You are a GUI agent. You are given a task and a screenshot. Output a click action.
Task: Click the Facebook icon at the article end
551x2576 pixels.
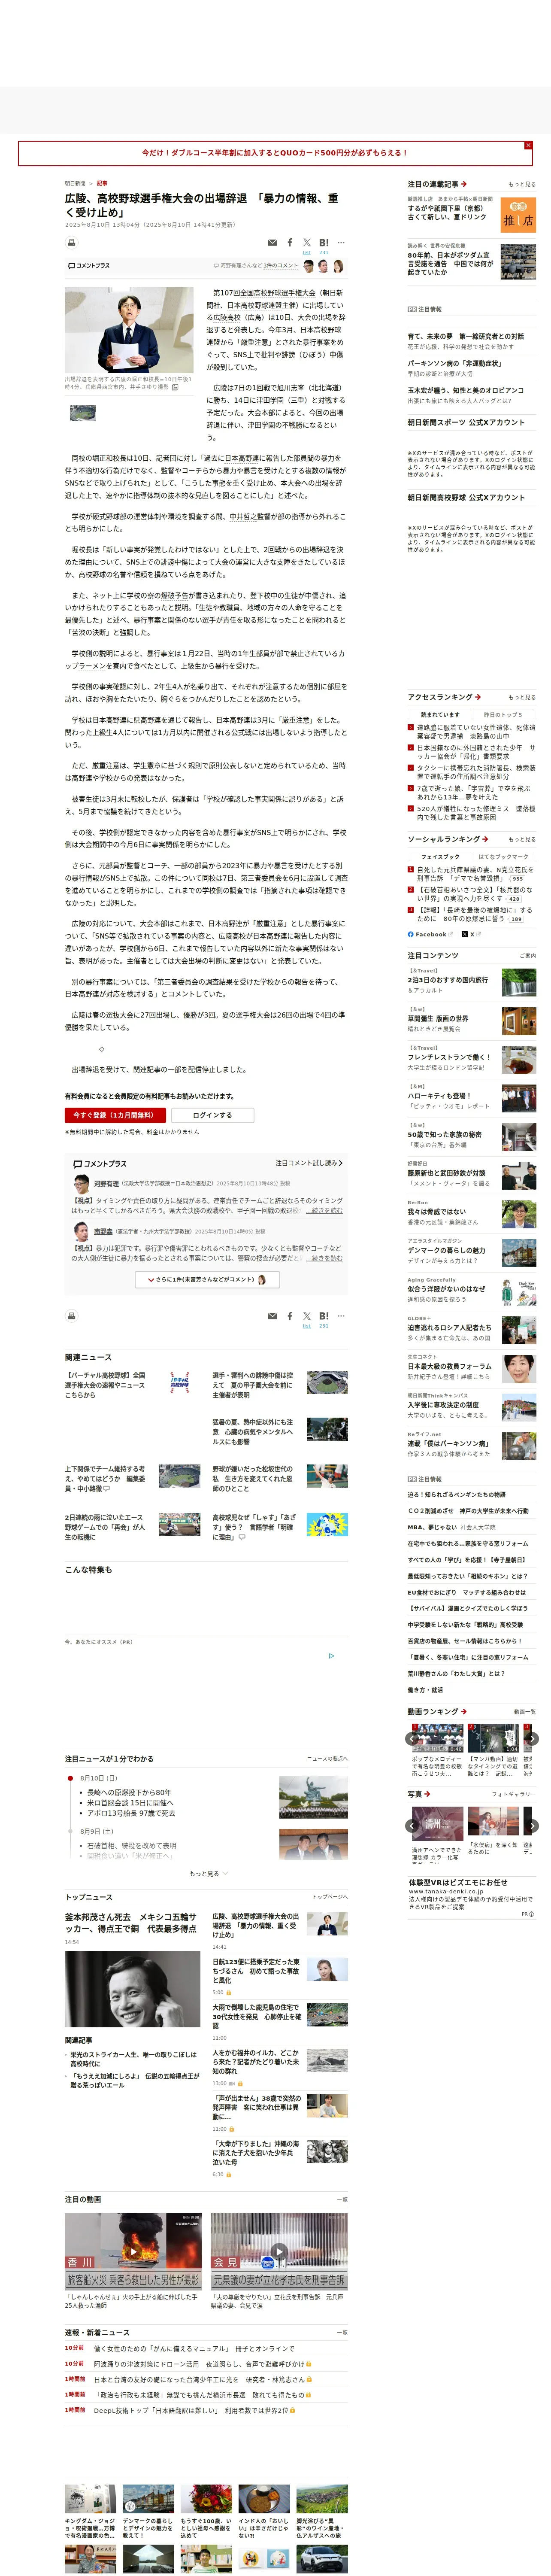(290, 1316)
